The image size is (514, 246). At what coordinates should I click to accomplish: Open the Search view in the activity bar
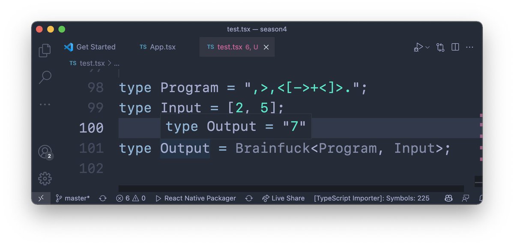(45, 77)
